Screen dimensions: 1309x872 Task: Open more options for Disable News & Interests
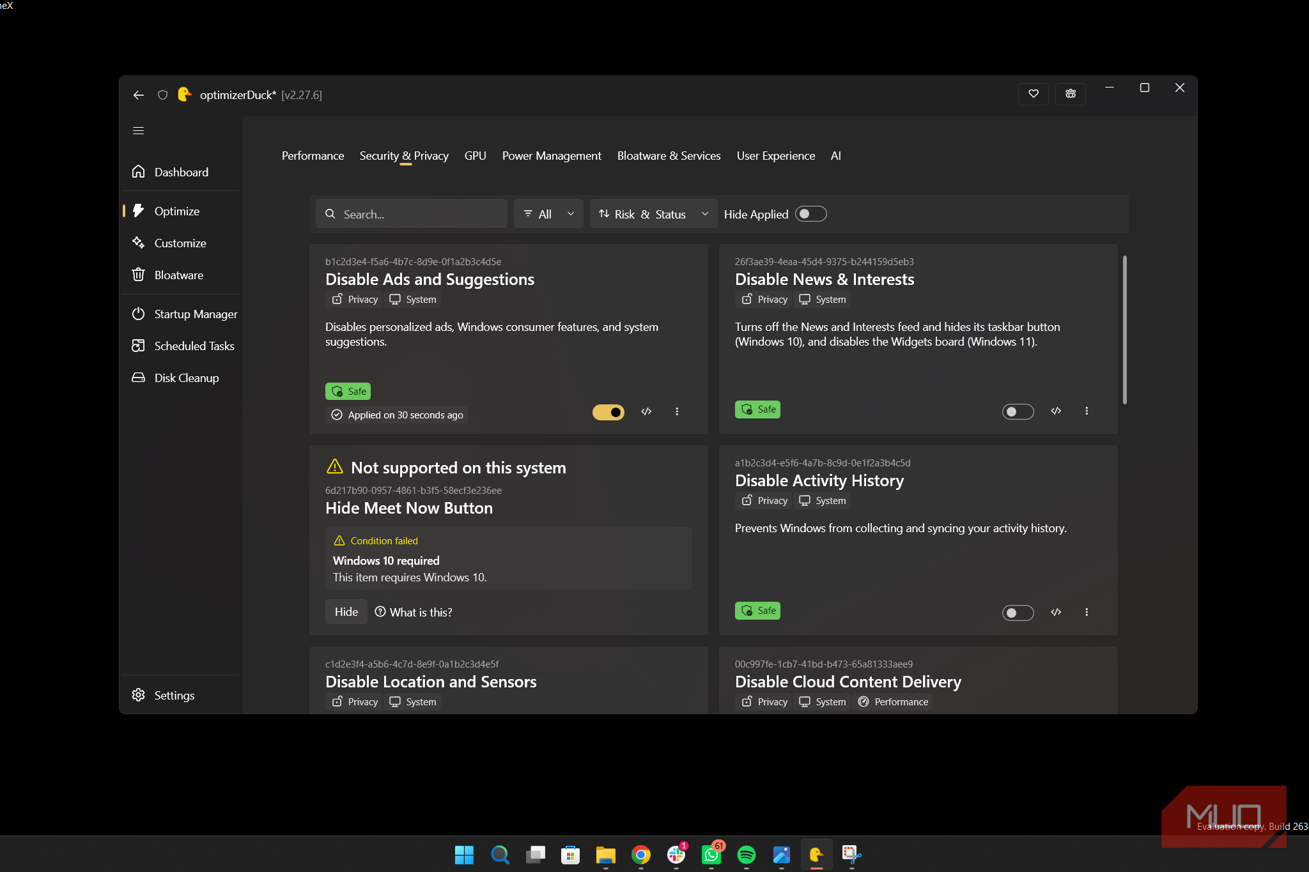pyautogui.click(x=1087, y=411)
